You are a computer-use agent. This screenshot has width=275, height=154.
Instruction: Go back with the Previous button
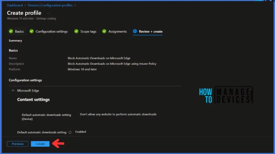click(x=17, y=144)
